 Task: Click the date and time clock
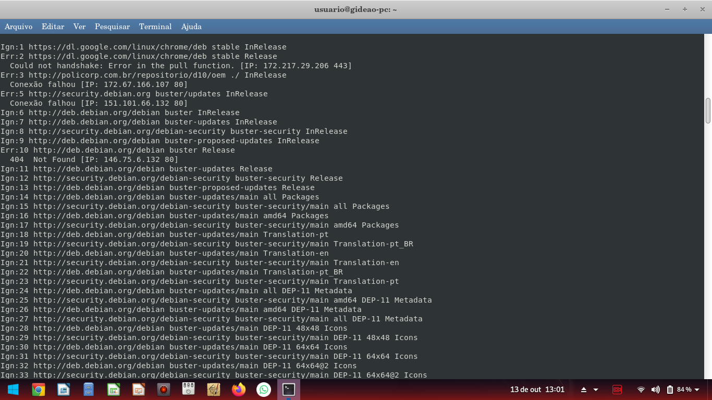537,390
